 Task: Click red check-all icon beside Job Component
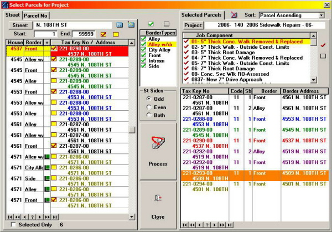click(323, 45)
